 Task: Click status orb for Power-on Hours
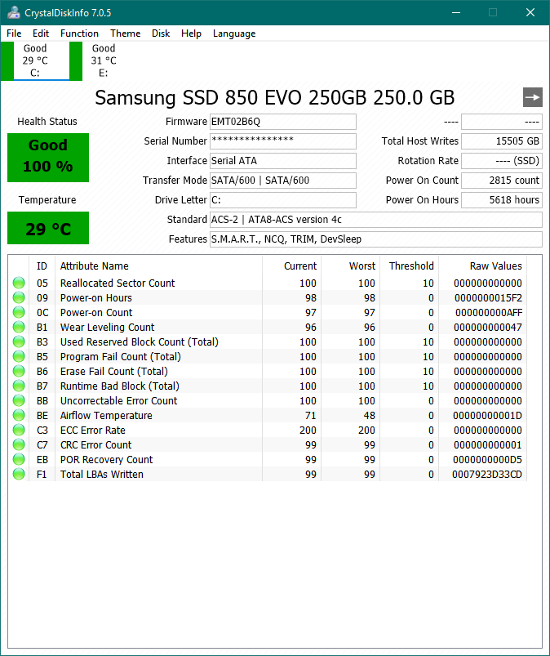19,298
